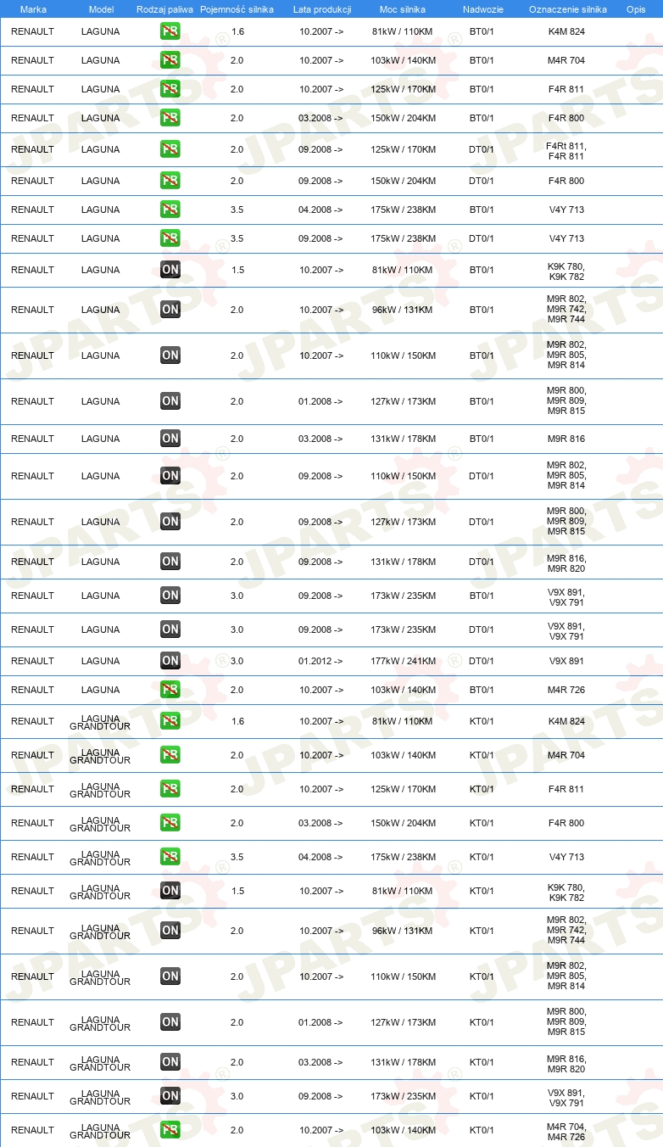Screen dimensions: 663x1147
Task: Click PB fuel icon in Laguna BT0/1 K4M 824 row
Action: pos(170,31)
